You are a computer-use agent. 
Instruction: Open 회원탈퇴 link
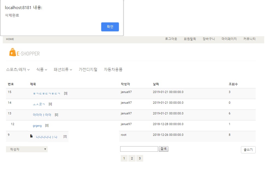[190, 39]
